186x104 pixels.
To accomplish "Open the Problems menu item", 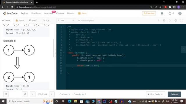I will [36, 13].
